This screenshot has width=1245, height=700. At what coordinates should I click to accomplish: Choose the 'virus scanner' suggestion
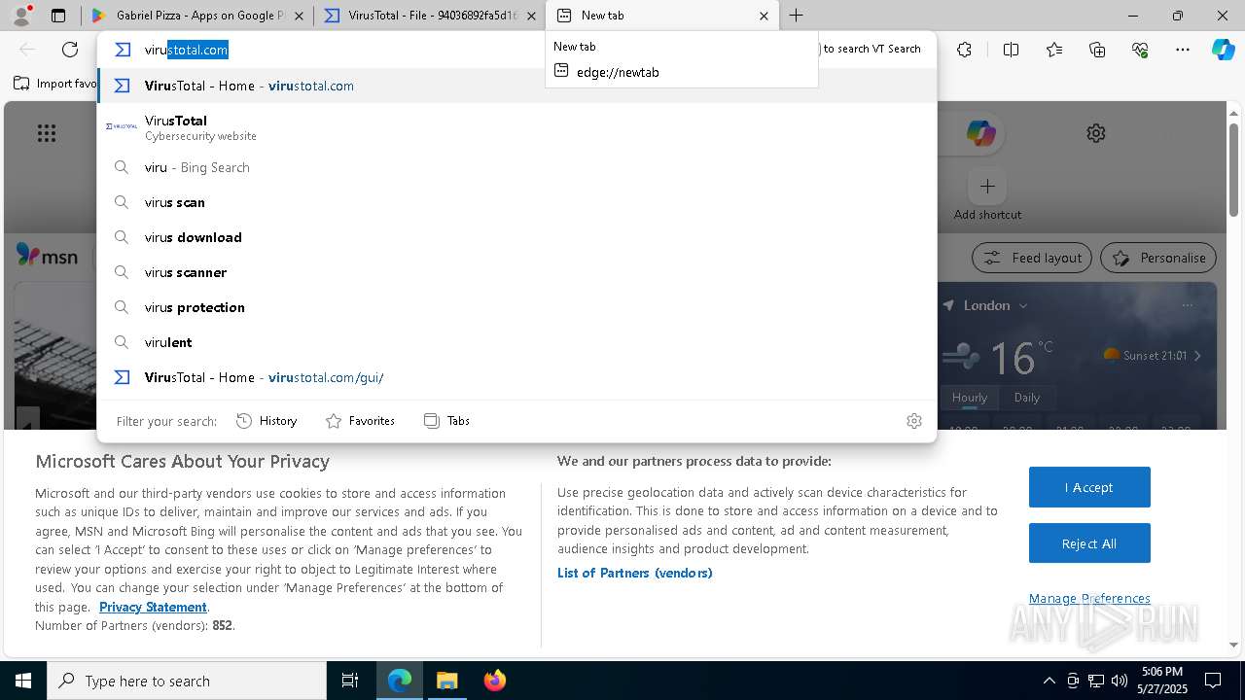point(516,272)
